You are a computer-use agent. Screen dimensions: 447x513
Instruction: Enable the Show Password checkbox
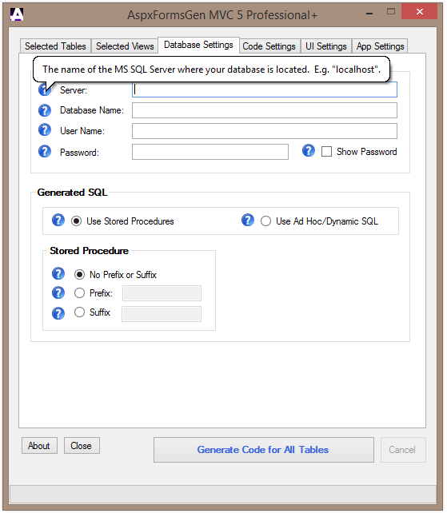[x=326, y=152]
